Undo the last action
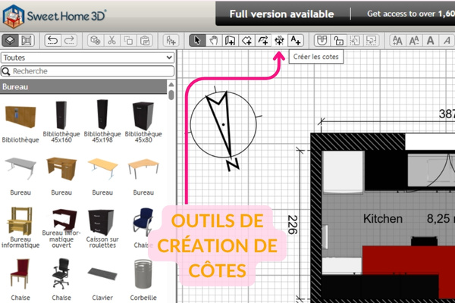455x303 pixels. [52, 40]
